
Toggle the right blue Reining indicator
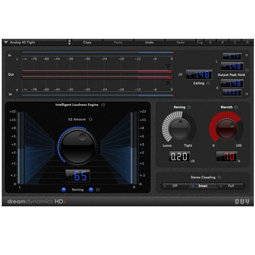91,190
